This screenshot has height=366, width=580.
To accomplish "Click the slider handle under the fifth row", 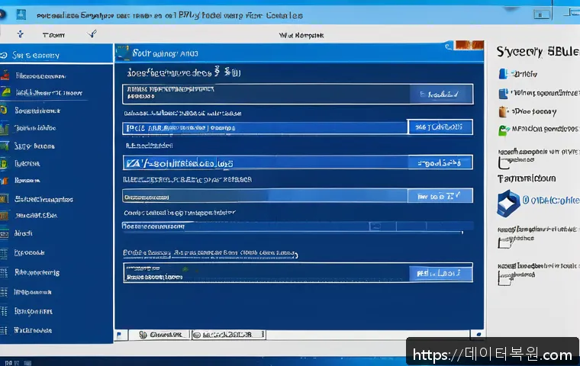I will point(462,233).
